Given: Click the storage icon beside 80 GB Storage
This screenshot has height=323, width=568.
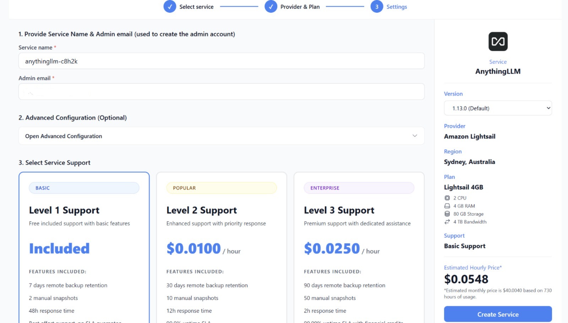Looking at the screenshot, I should click(447, 214).
